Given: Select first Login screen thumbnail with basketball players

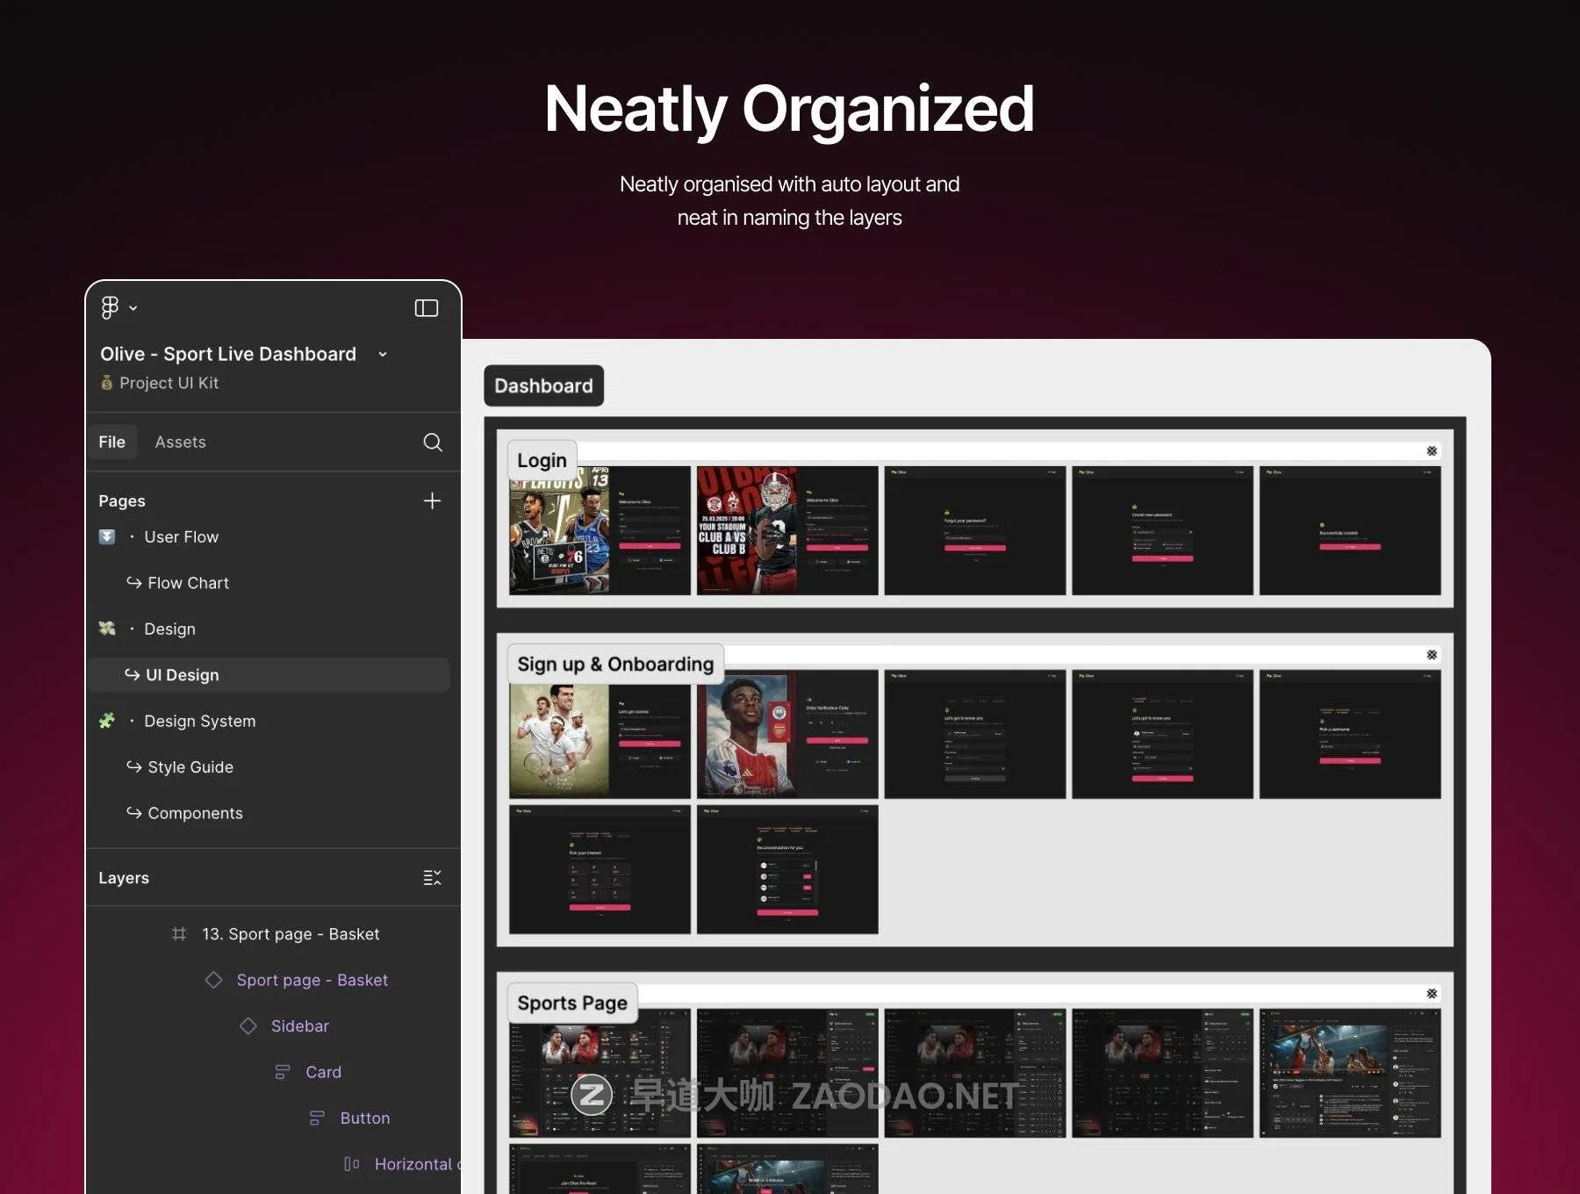Looking at the screenshot, I should click(600, 531).
